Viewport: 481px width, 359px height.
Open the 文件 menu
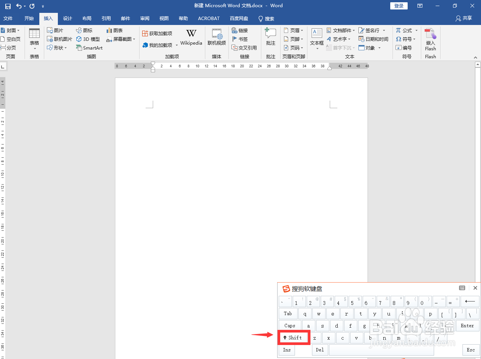[x=8, y=19]
